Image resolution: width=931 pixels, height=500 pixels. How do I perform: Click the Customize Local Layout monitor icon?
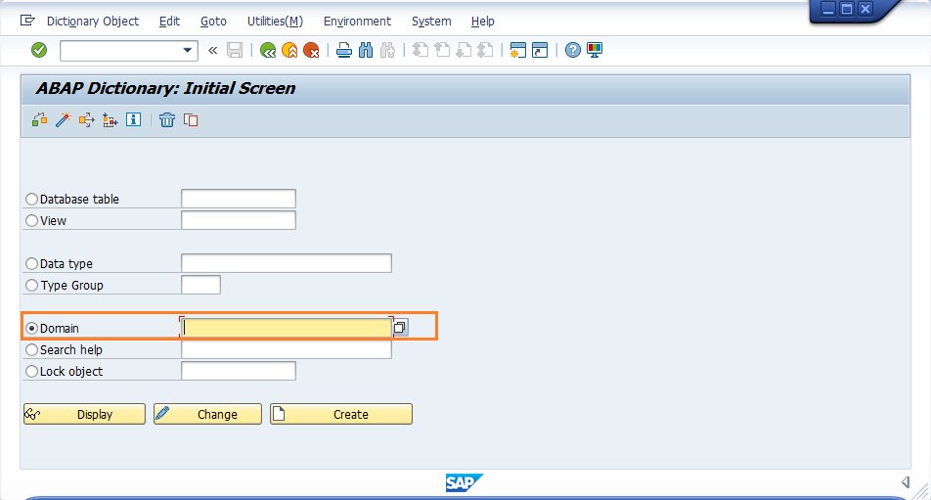coord(595,50)
